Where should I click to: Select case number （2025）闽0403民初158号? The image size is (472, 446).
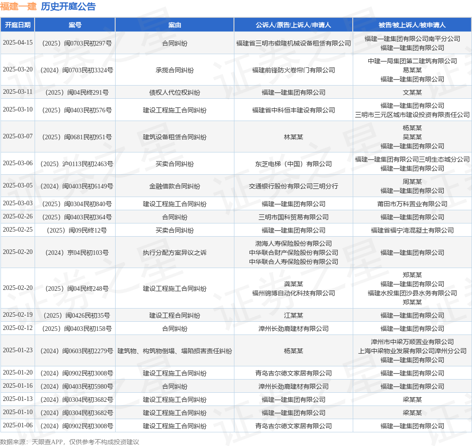pyautogui.click(x=75, y=329)
